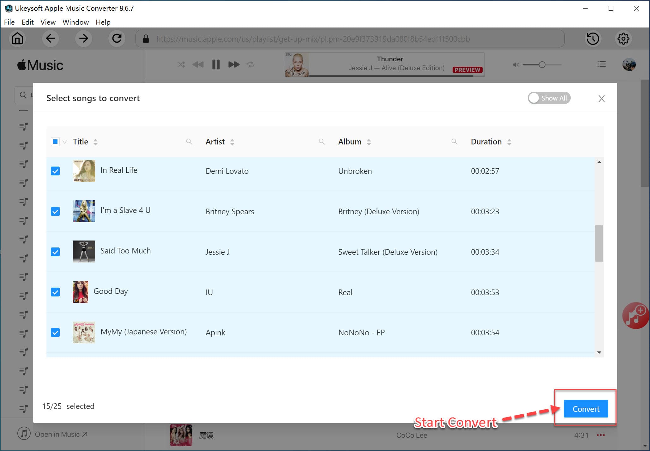
Task: Click the repeat playback icon
Action: 251,64
